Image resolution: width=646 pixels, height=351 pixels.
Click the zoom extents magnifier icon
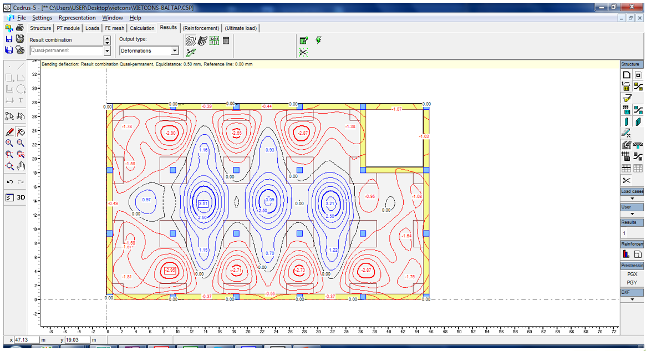9,166
